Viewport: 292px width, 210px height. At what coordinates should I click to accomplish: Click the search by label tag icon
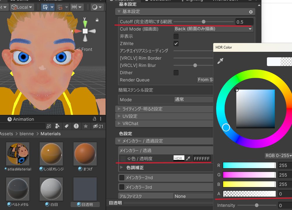[x=67, y=126]
